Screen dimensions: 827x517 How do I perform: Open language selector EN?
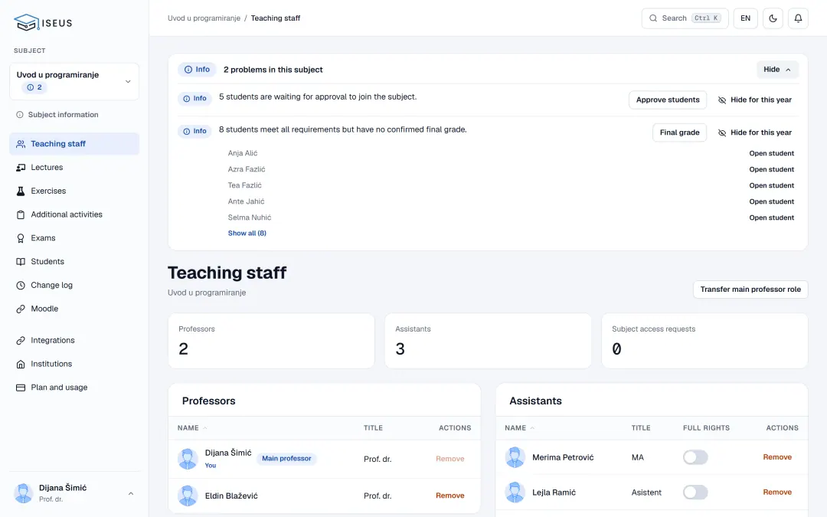point(745,18)
